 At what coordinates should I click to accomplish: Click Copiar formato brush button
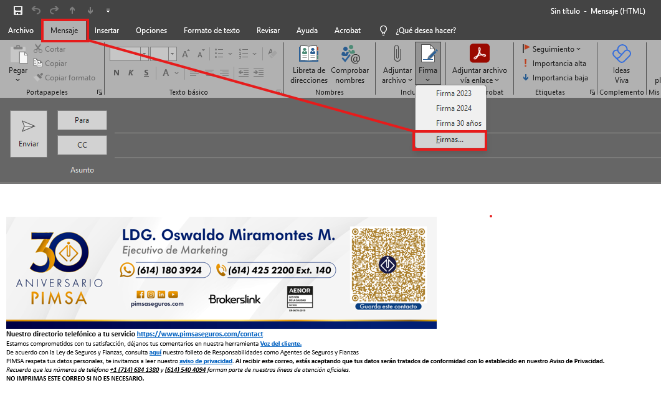coord(65,78)
